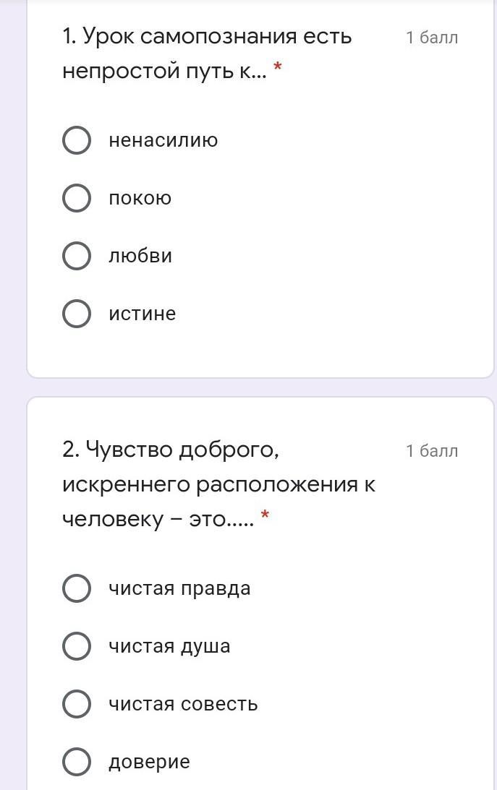
Task: Click the покою answer label
Action: [x=140, y=198]
